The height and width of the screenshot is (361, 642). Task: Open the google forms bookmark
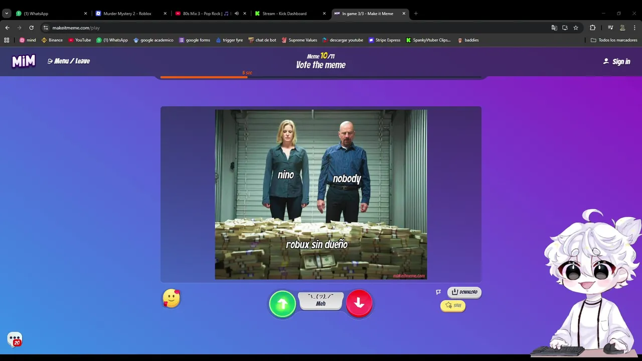[x=195, y=40]
